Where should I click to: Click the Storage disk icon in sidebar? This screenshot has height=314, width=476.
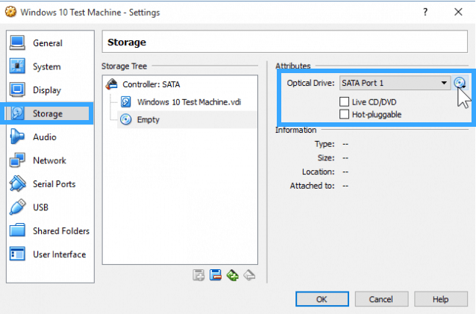(x=18, y=113)
